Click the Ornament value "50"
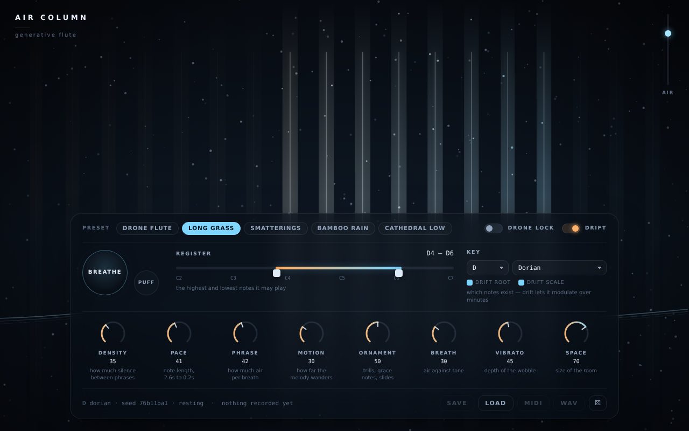689x431 pixels. pos(378,362)
